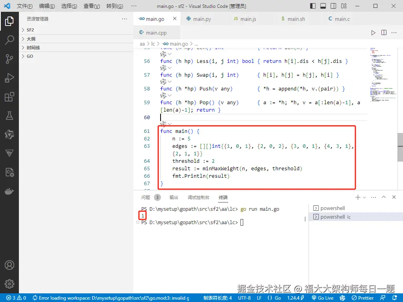Open notifications bell in status bar

click(395, 298)
